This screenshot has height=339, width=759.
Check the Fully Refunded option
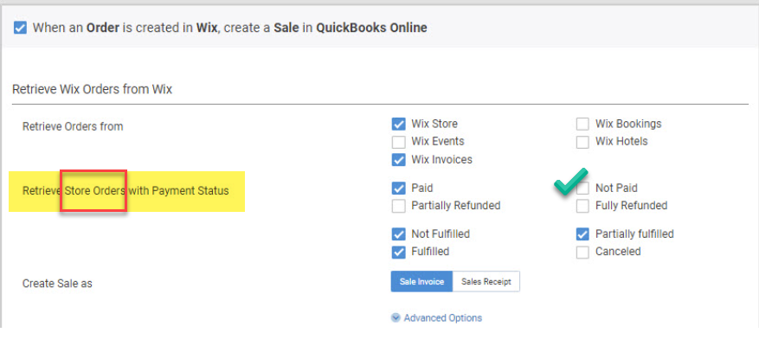pyautogui.click(x=582, y=206)
